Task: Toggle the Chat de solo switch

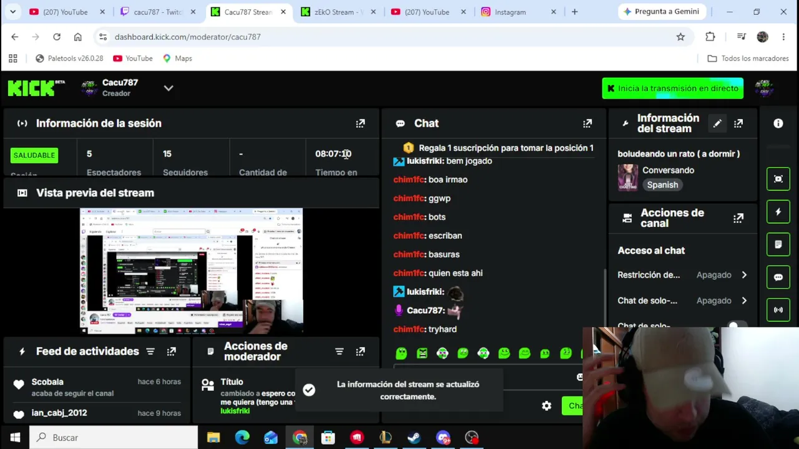Action: [x=735, y=326]
